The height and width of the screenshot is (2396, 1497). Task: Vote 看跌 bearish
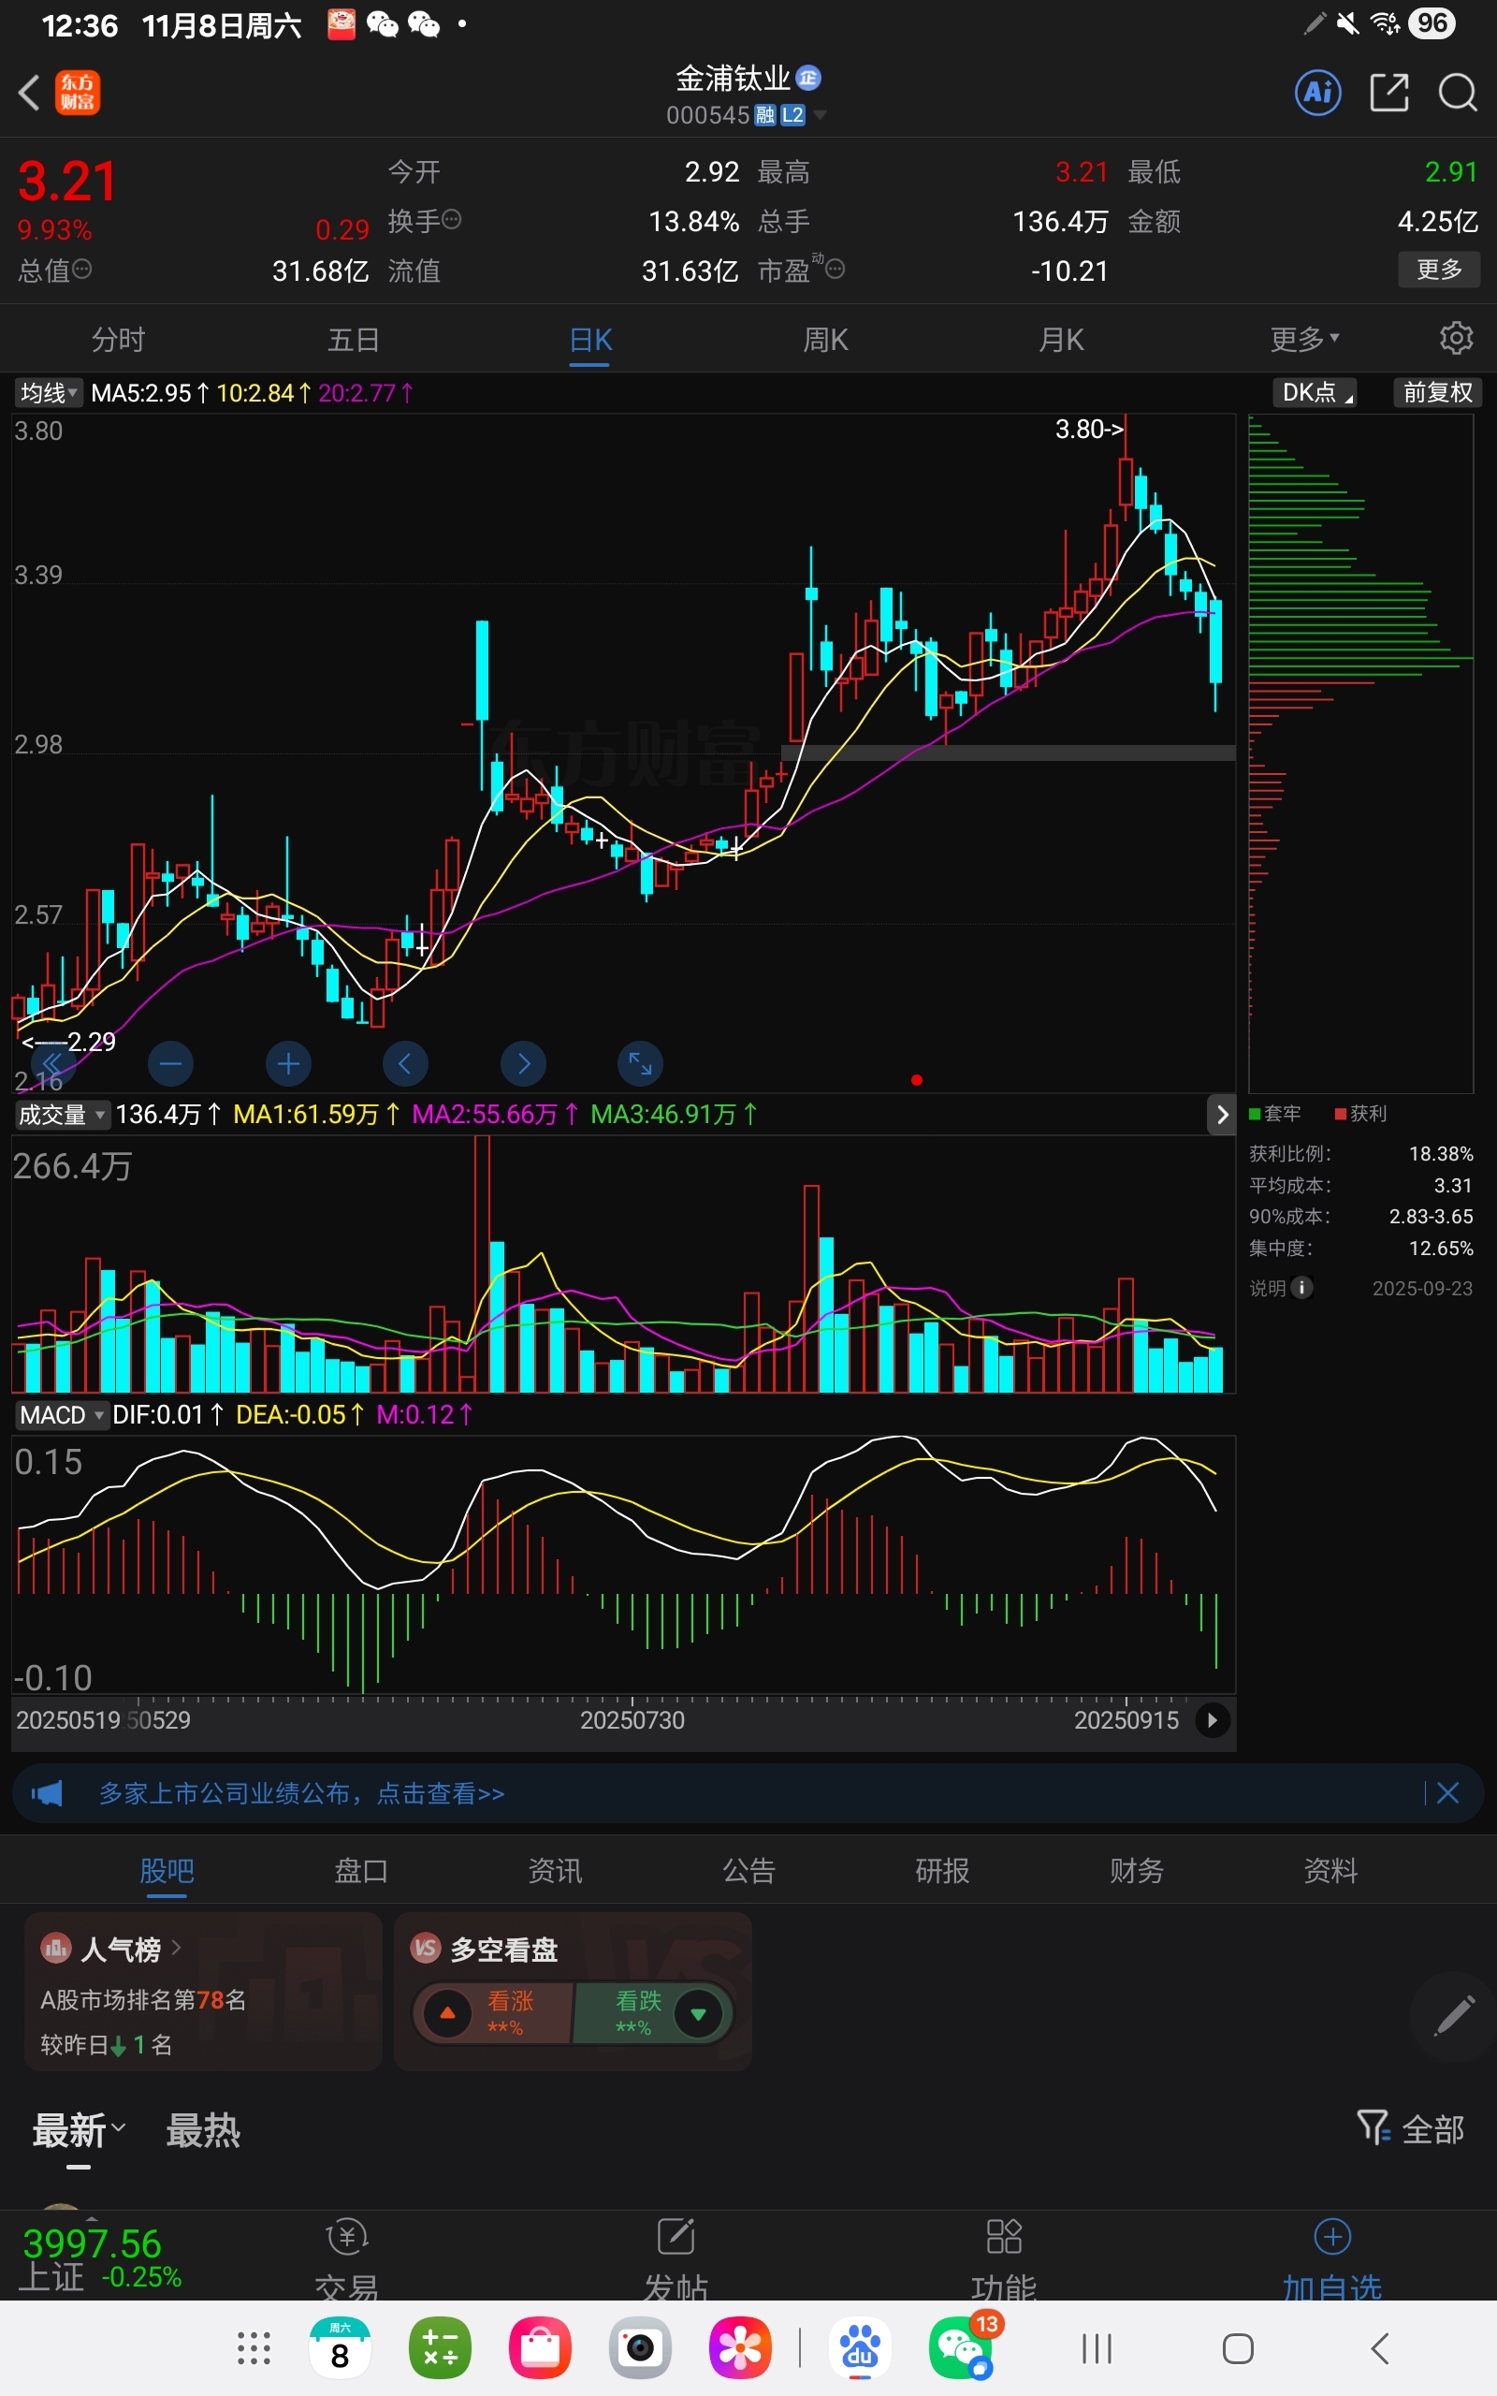tap(653, 2013)
